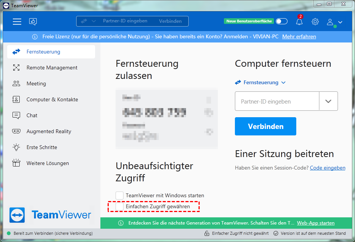Enable TeamViewer mit Windows starten
This screenshot has height=242, width=355.
[120, 195]
